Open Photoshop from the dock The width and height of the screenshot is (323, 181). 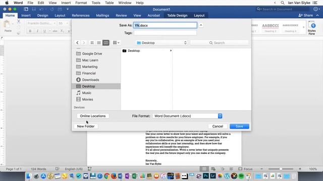pos(206,176)
